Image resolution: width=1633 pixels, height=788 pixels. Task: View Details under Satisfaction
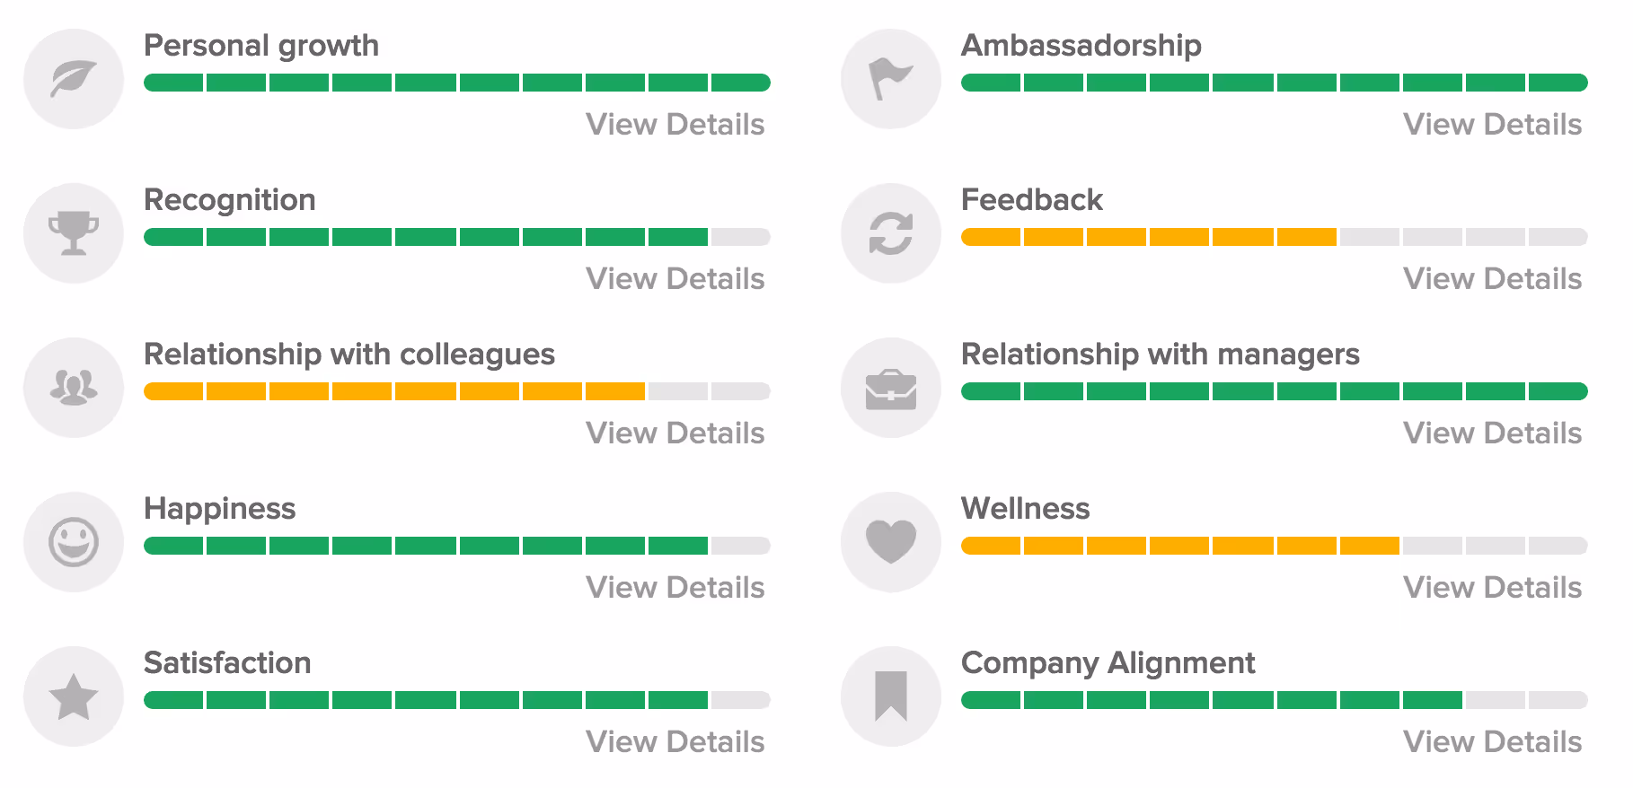675,742
